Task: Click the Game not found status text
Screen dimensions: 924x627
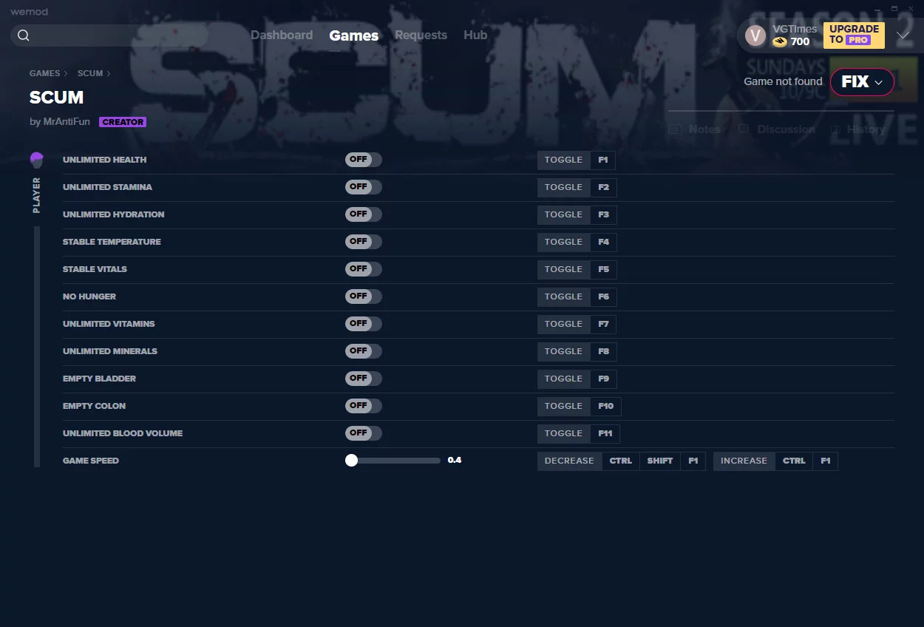Action: point(783,81)
